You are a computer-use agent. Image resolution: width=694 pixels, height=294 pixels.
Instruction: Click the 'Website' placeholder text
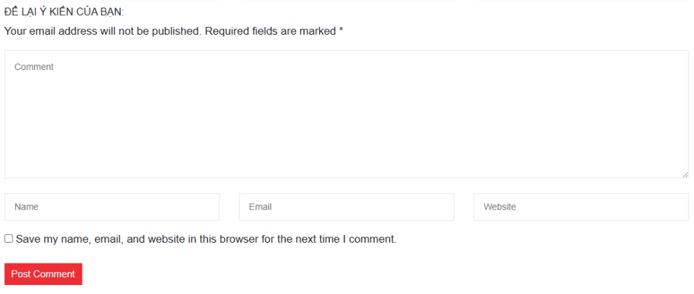pyautogui.click(x=500, y=207)
